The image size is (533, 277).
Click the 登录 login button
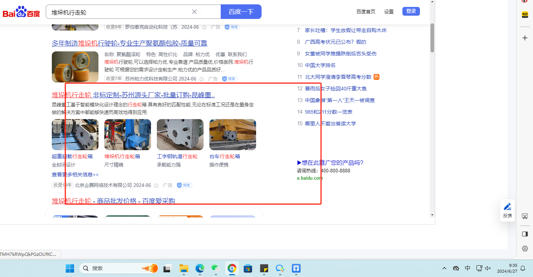[411, 11]
